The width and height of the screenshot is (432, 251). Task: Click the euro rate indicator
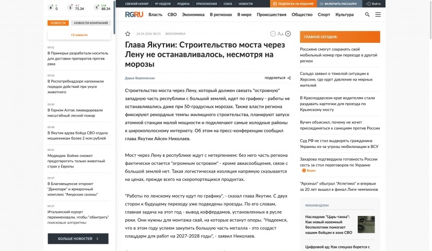97,7
